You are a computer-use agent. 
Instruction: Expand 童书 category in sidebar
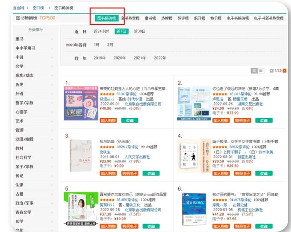[52, 39]
